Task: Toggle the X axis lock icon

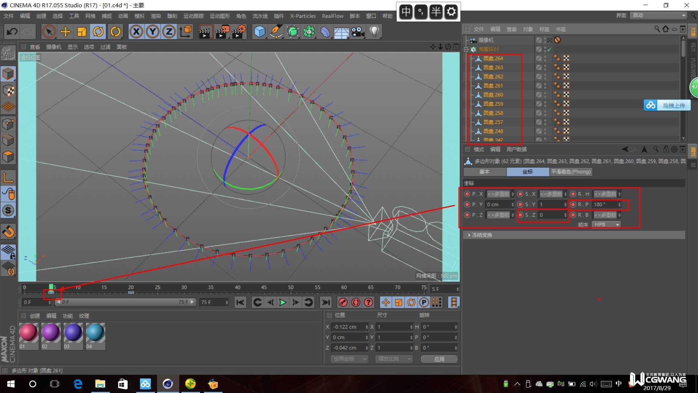Action: (136, 32)
